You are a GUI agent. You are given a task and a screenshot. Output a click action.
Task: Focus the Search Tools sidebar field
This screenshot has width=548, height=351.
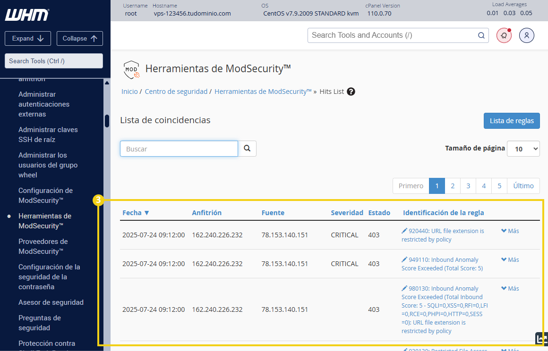[x=54, y=61]
